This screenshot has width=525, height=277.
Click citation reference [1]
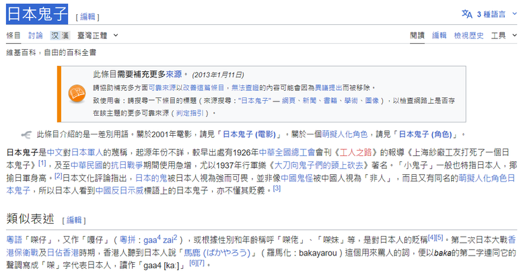click(x=42, y=163)
